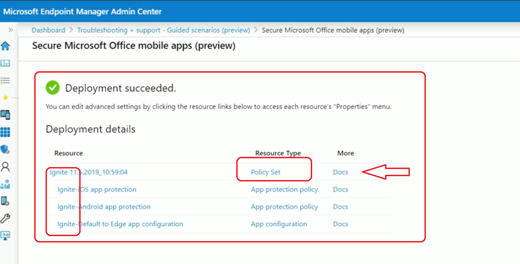The image size is (520, 264).
Task: Click the Deployment details heading
Action: [91, 129]
